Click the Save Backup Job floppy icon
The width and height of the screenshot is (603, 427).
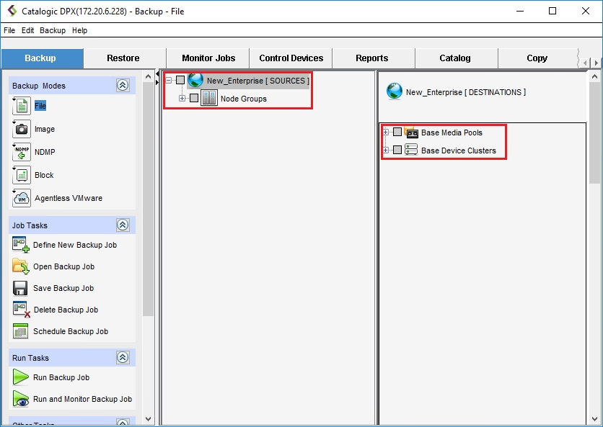pyautogui.click(x=21, y=288)
